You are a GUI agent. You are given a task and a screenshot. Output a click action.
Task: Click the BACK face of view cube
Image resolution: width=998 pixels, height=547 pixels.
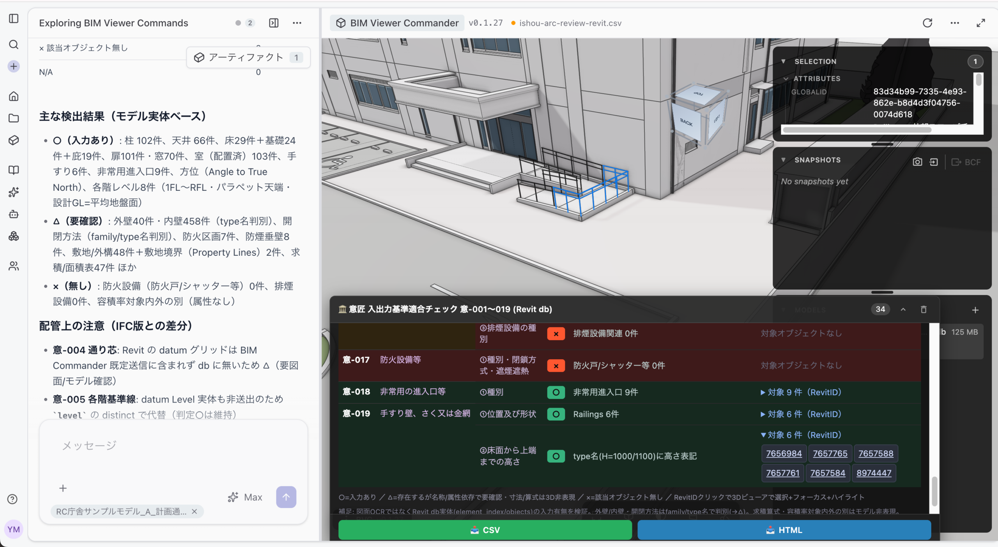686,123
